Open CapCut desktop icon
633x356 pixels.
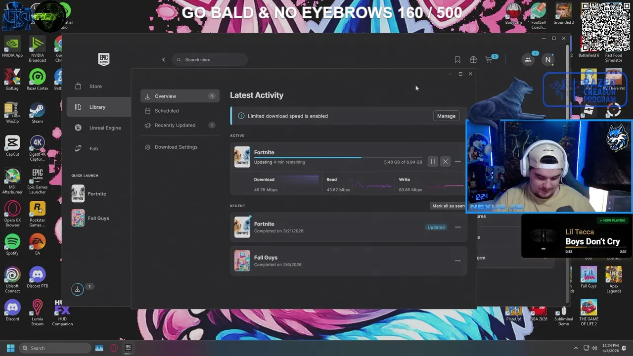[x=12, y=146]
